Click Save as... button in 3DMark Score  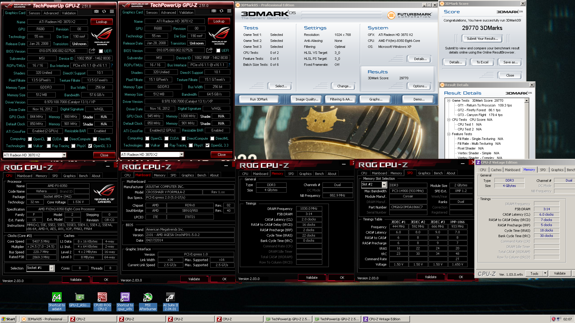510,62
